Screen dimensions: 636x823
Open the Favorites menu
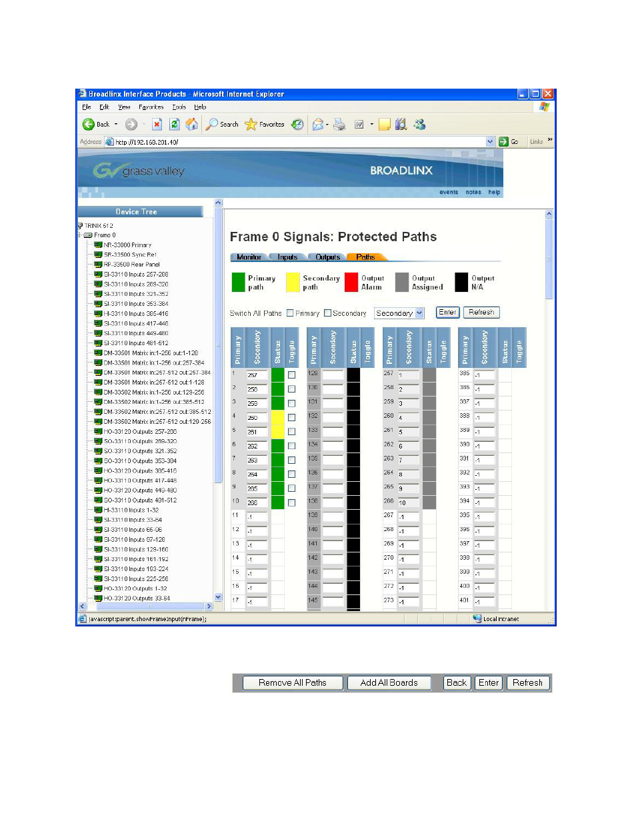pyautogui.click(x=151, y=107)
